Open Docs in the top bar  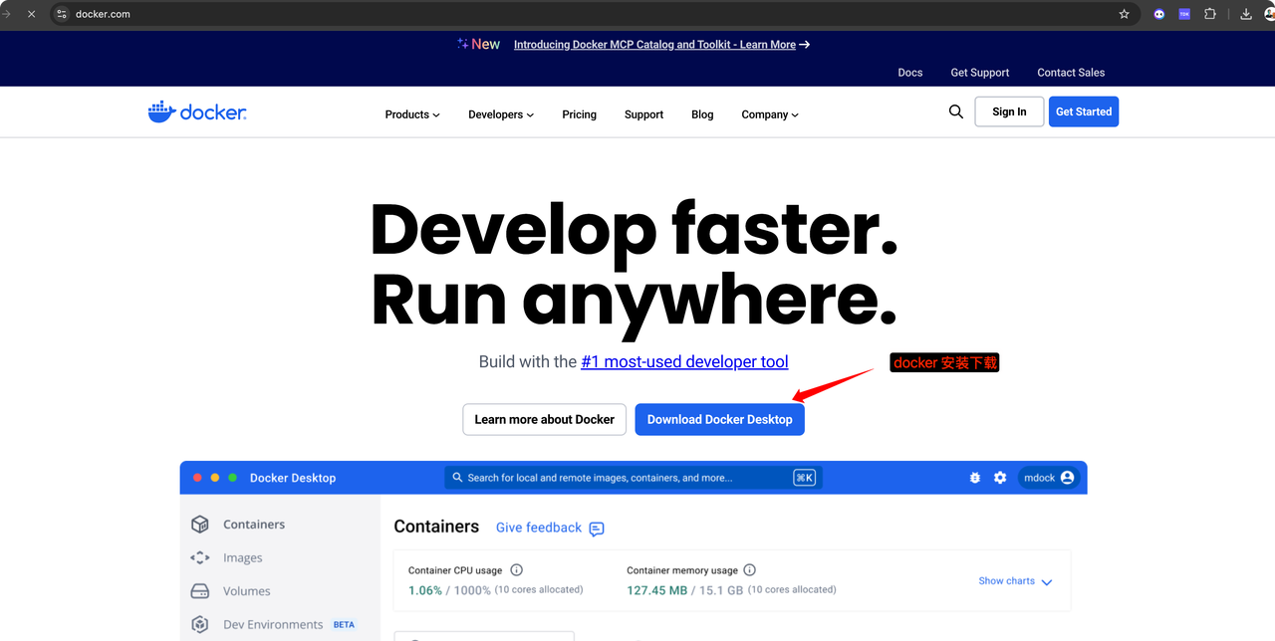(x=910, y=73)
